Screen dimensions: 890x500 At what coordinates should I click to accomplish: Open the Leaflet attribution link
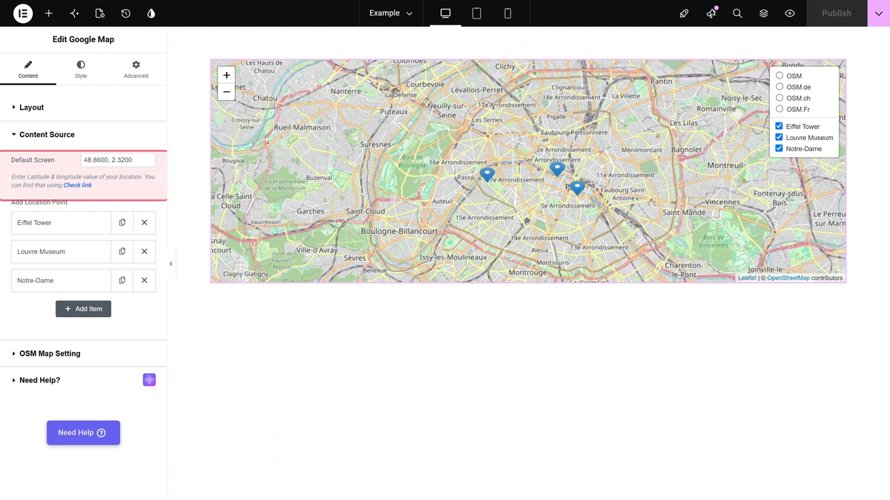[x=747, y=278]
